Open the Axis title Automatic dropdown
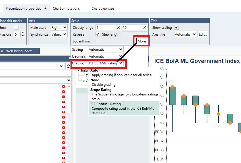241x163 pixels. 186,34
